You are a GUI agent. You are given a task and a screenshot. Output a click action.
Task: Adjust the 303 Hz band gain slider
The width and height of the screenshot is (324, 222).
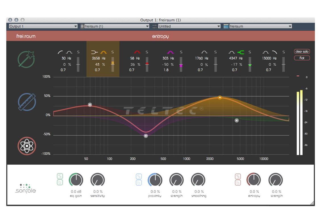coord(181,64)
